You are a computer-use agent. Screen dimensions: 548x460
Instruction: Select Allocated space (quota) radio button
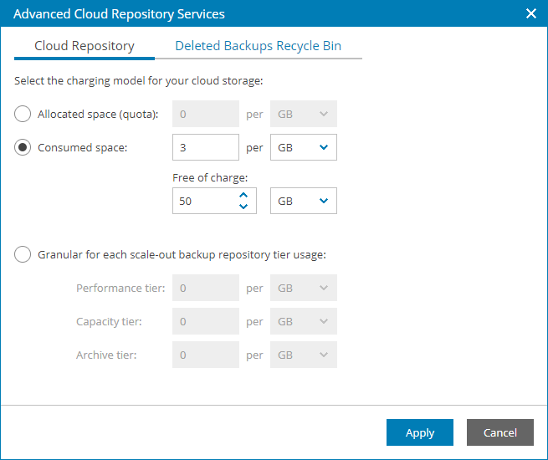23,114
